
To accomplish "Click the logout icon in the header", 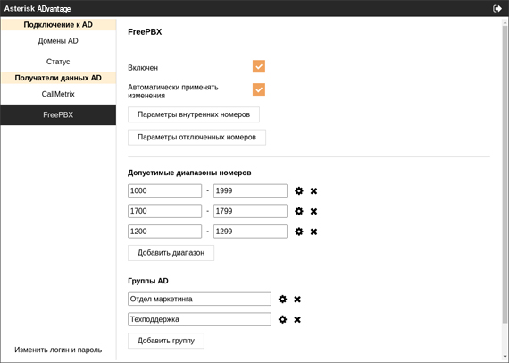I will pyautogui.click(x=497, y=8).
